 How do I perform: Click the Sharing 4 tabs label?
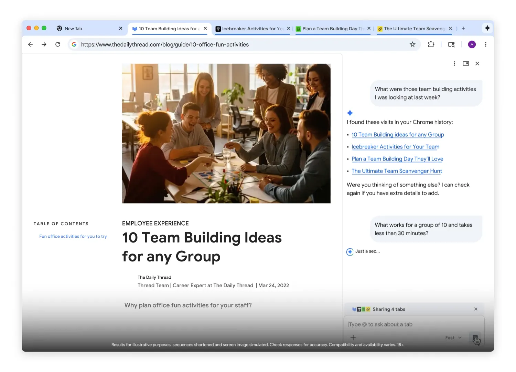pyautogui.click(x=389, y=309)
